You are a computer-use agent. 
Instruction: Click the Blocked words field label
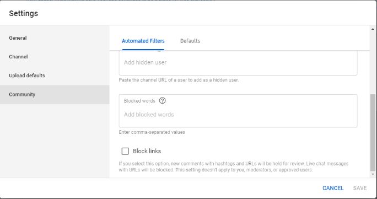click(x=139, y=101)
